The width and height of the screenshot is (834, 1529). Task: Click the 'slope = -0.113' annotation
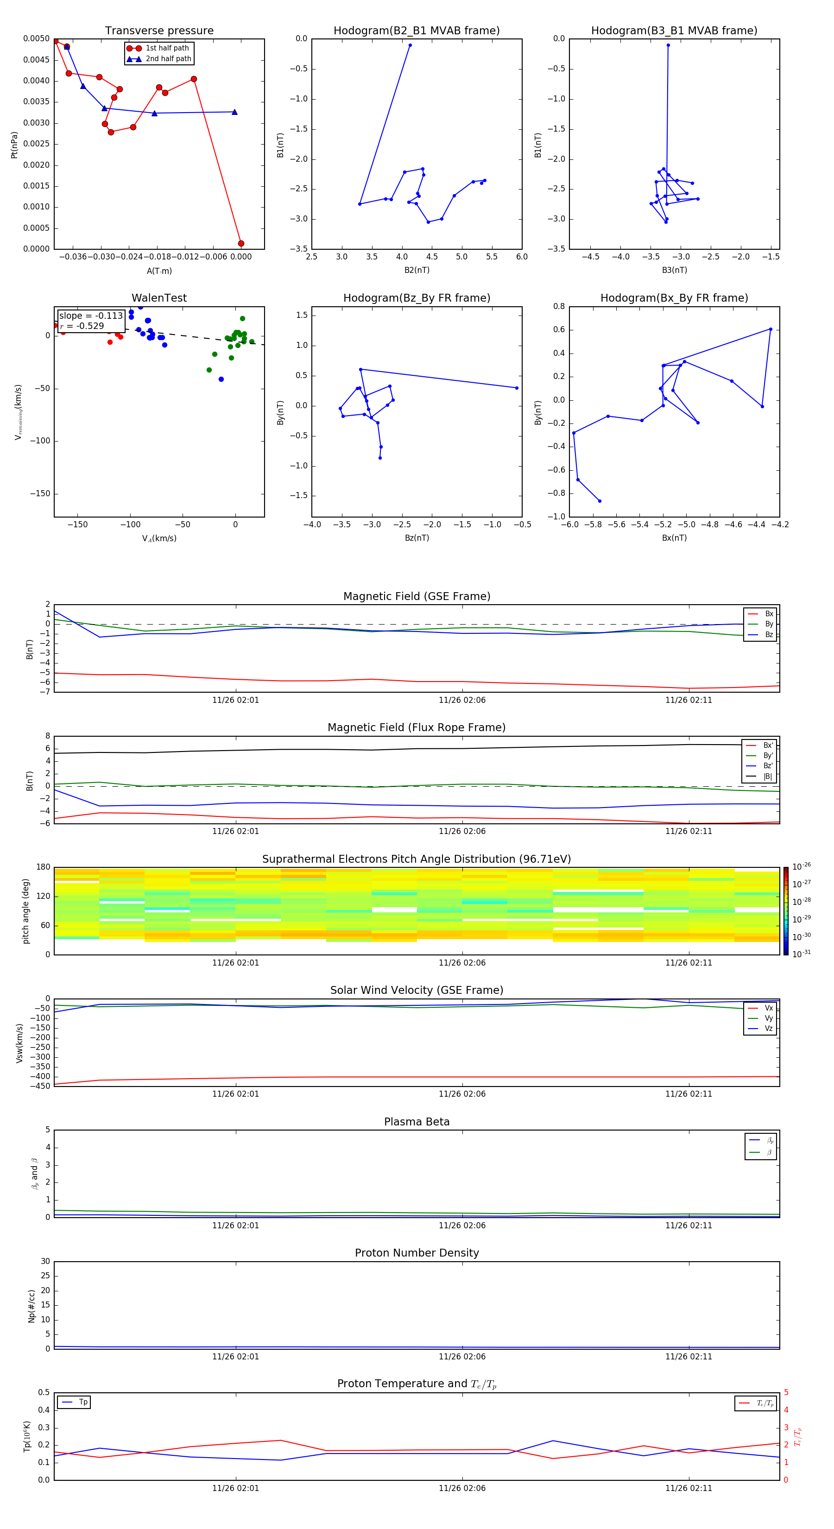(x=91, y=316)
